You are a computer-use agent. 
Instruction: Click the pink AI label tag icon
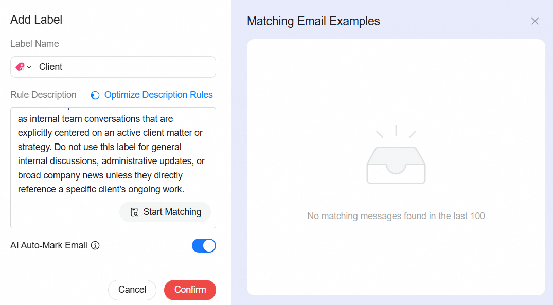click(20, 67)
